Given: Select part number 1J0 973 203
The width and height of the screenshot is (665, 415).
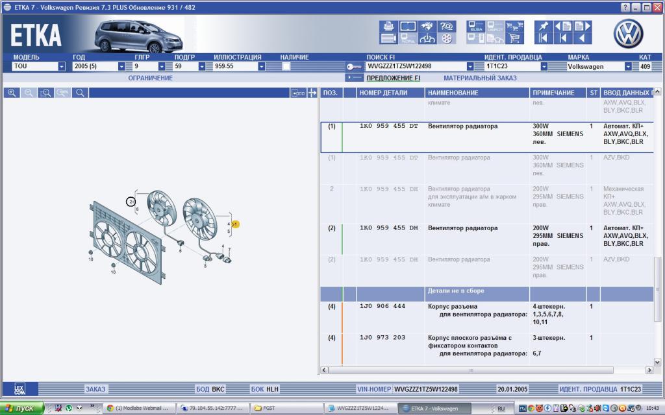Looking at the screenshot, I should click(382, 337).
